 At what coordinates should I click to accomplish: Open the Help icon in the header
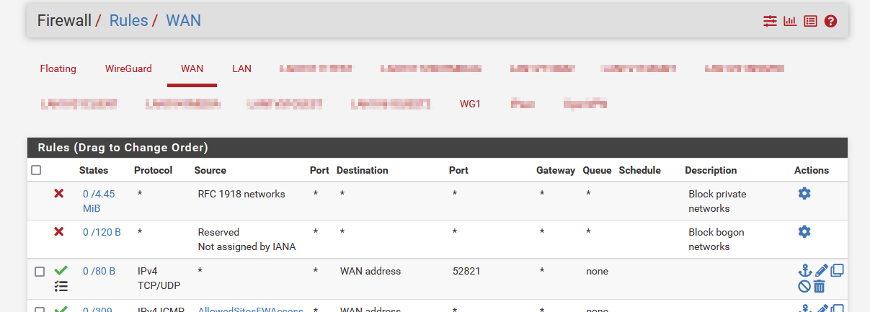pyautogui.click(x=830, y=21)
